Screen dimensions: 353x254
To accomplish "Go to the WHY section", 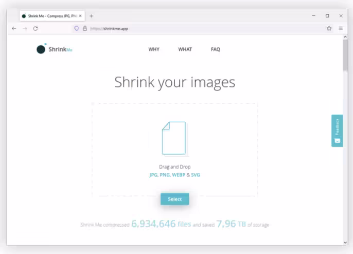I will pos(154,49).
